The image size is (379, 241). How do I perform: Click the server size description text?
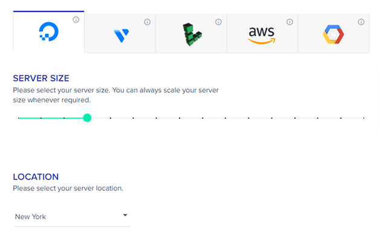pos(115,95)
